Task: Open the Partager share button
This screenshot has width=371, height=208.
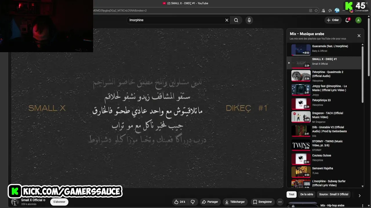Action: click(x=210, y=202)
